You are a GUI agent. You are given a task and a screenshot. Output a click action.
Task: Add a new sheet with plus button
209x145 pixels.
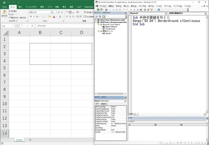(30, 140)
